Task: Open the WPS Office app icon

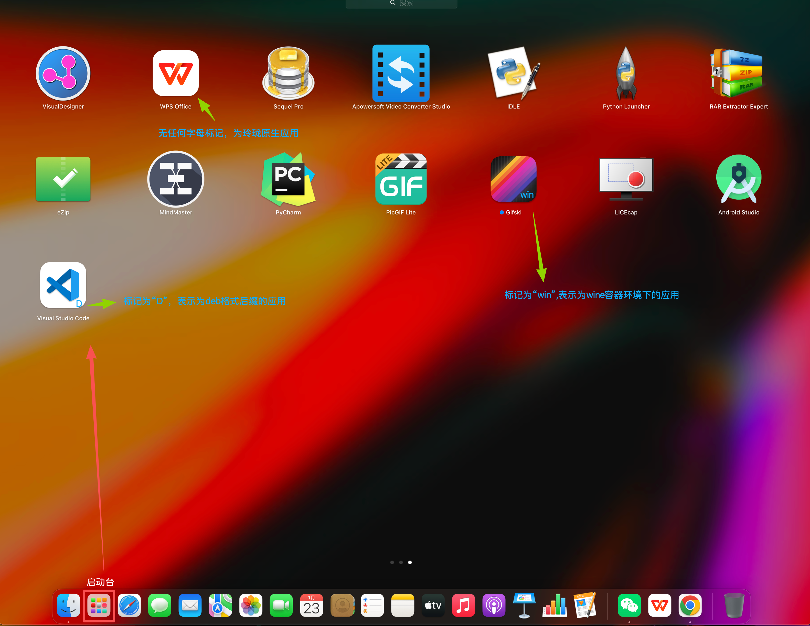Action: (x=175, y=73)
